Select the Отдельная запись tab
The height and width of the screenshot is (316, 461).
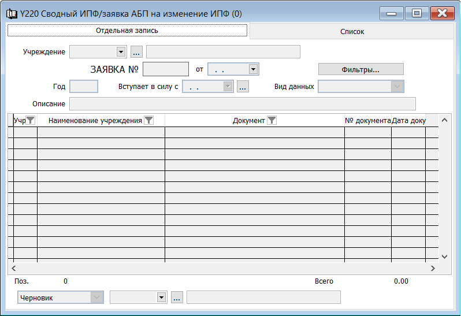click(x=127, y=30)
